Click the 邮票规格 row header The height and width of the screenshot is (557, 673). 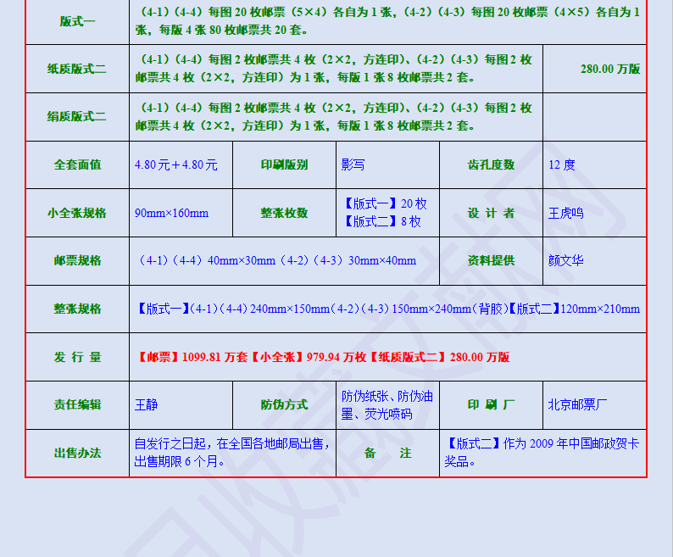[x=77, y=260]
